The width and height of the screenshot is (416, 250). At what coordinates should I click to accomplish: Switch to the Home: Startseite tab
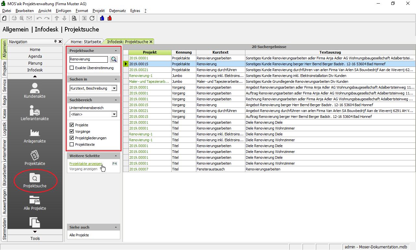click(85, 42)
